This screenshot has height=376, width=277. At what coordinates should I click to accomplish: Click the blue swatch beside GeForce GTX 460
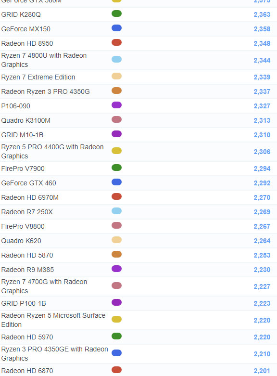tap(116, 182)
